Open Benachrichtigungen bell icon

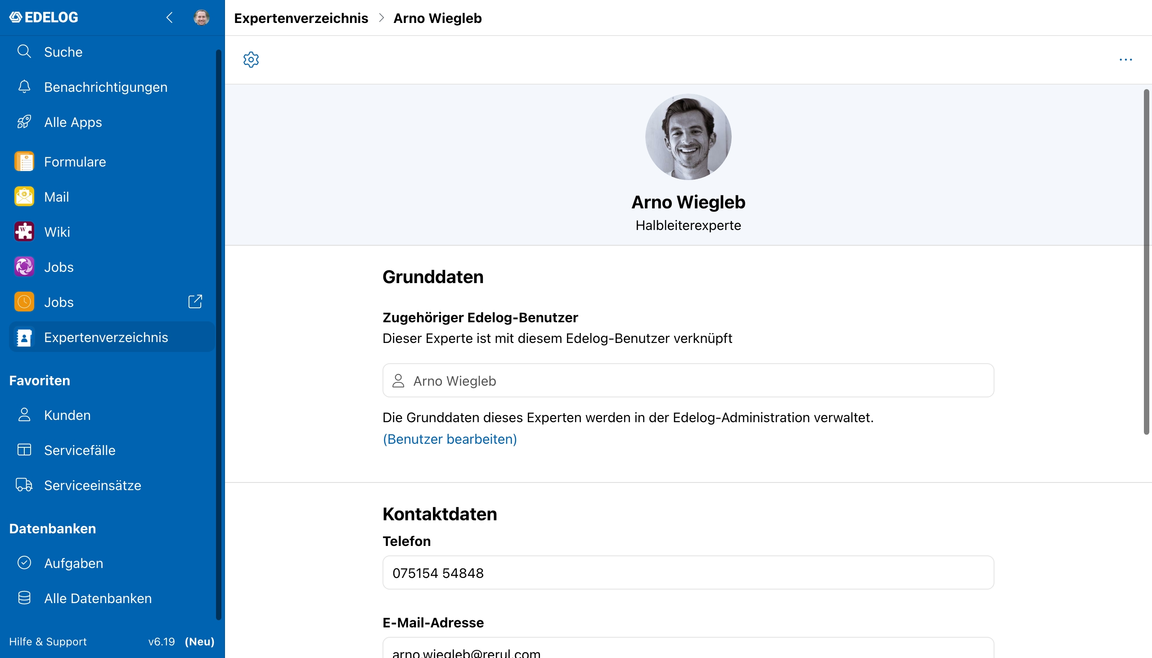point(24,87)
